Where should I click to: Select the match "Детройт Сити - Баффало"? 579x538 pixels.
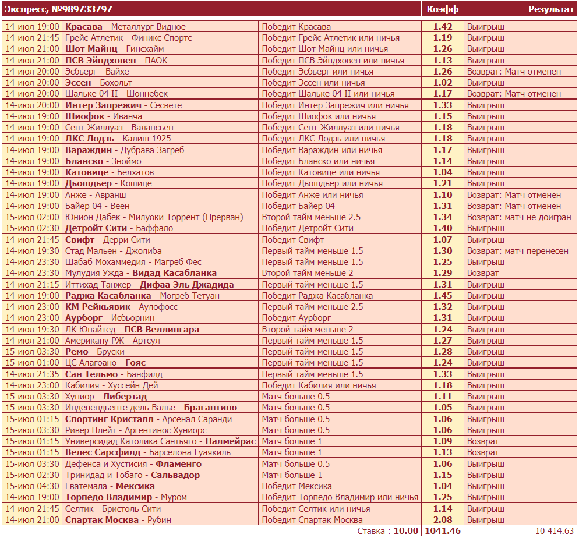(x=119, y=228)
